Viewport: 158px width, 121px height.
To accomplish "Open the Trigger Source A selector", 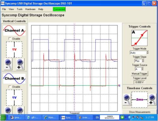I will click(139, 69).
